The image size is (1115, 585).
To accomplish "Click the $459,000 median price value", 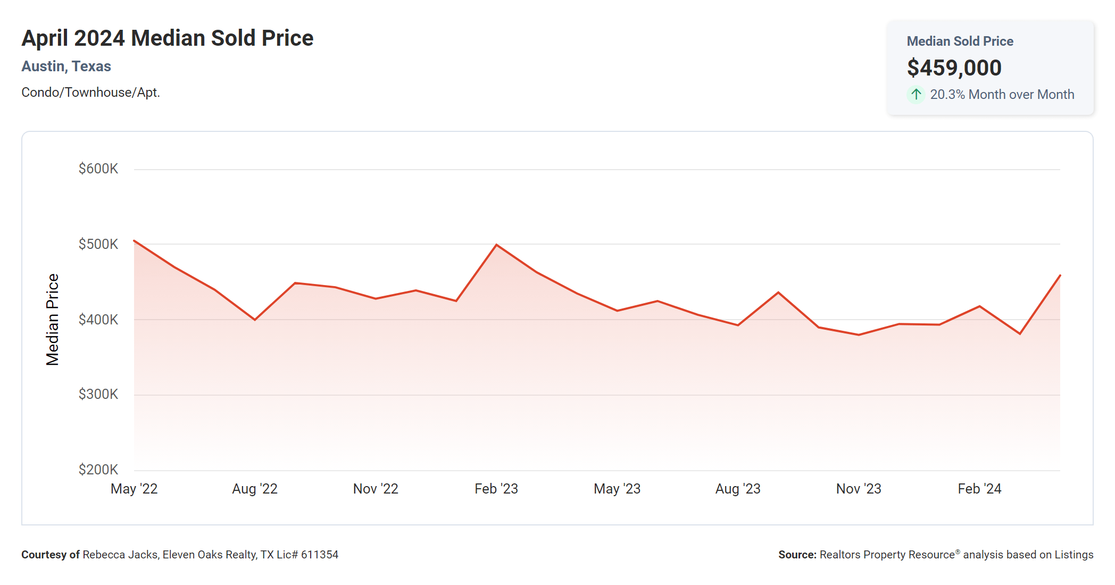I will coord(954,68).
